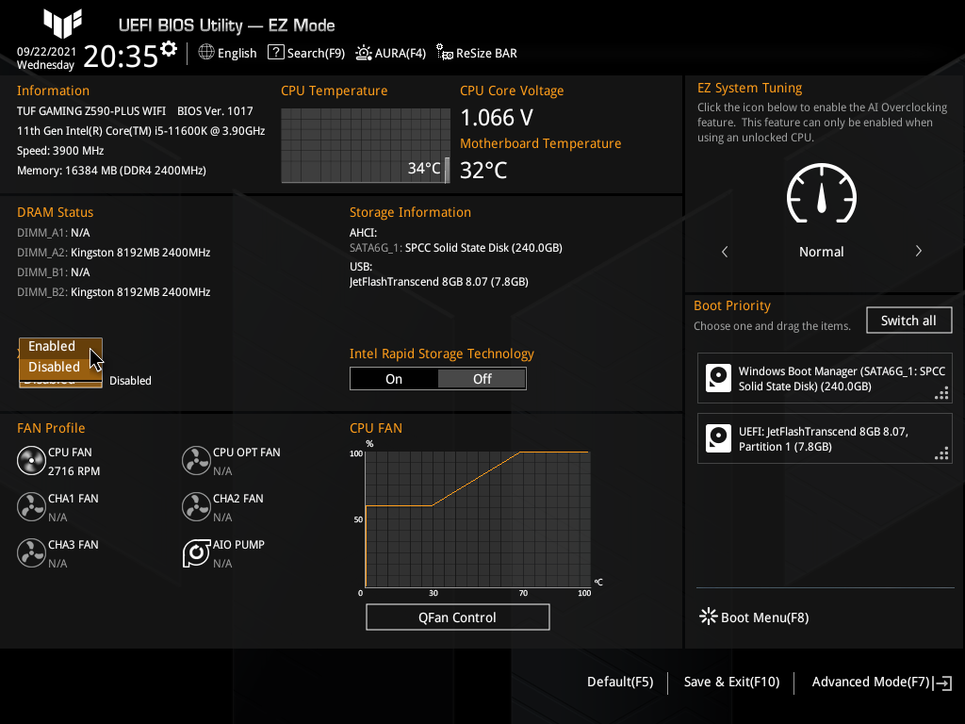The image size is (965, 724).
Task: Choose Enabled in the dropdown list
Action: tap(60, 346)
